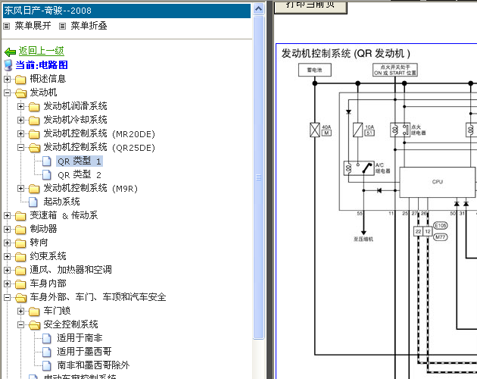Click the 菜单折叠 collapse-all option

89,26
